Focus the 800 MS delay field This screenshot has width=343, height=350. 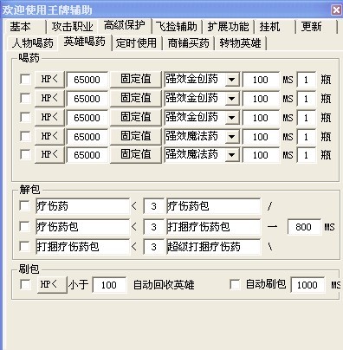coord(304,227)
